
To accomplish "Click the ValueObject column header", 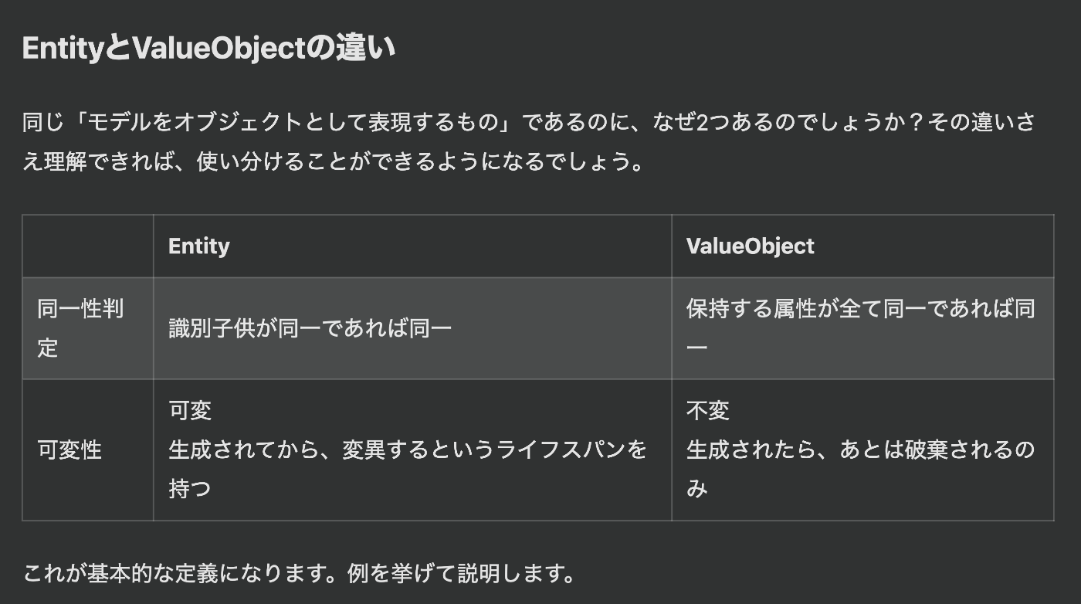I will click(x=750, y=246).
